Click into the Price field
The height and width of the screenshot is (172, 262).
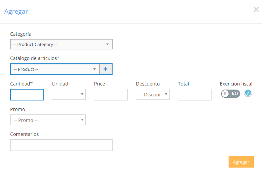[x=111, y=95]
